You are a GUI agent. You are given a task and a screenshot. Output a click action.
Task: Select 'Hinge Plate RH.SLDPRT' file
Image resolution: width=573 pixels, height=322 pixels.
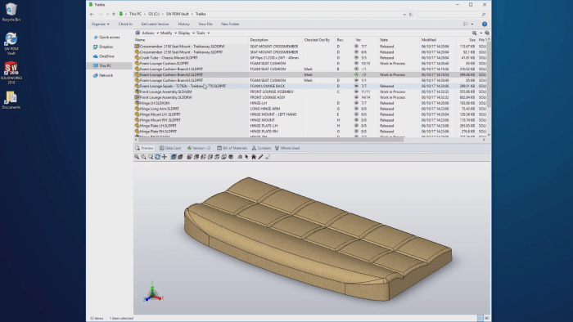coord(158,132)
